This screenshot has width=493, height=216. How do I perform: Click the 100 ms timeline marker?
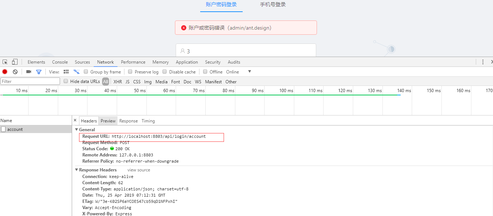(x=286, y=91)
